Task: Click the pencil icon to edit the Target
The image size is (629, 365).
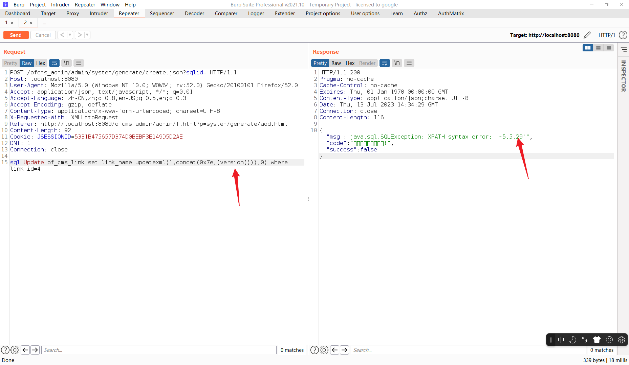Action: pyautogui.click(x=588, y=35)
